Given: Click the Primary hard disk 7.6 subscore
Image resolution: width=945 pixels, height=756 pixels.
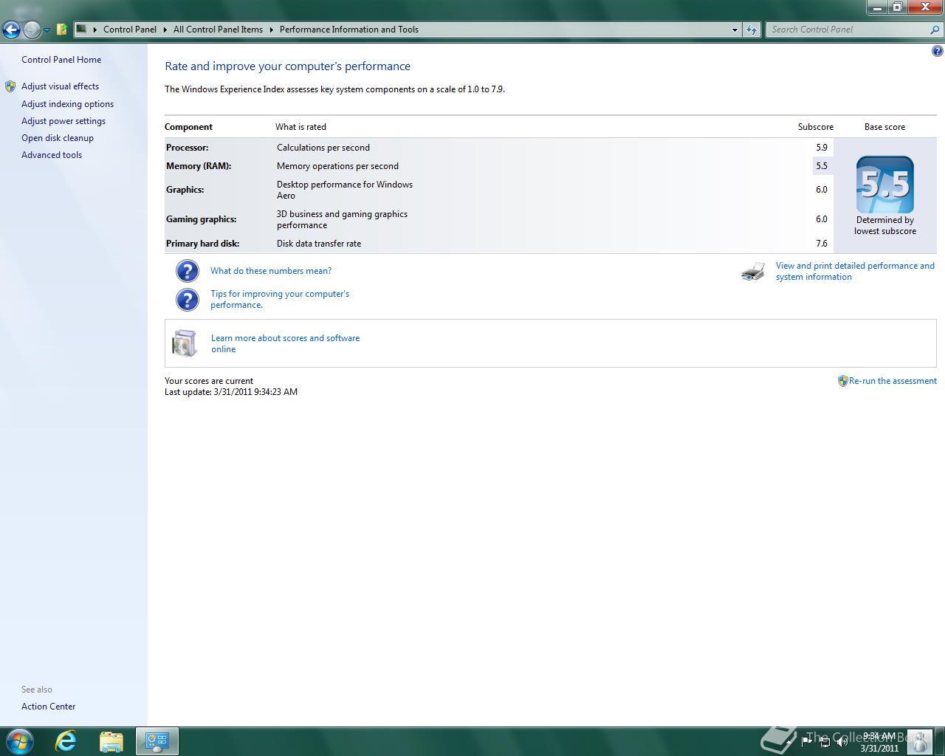Looking at the screenshot, I should pyautogui.click(x=822, y=244).
